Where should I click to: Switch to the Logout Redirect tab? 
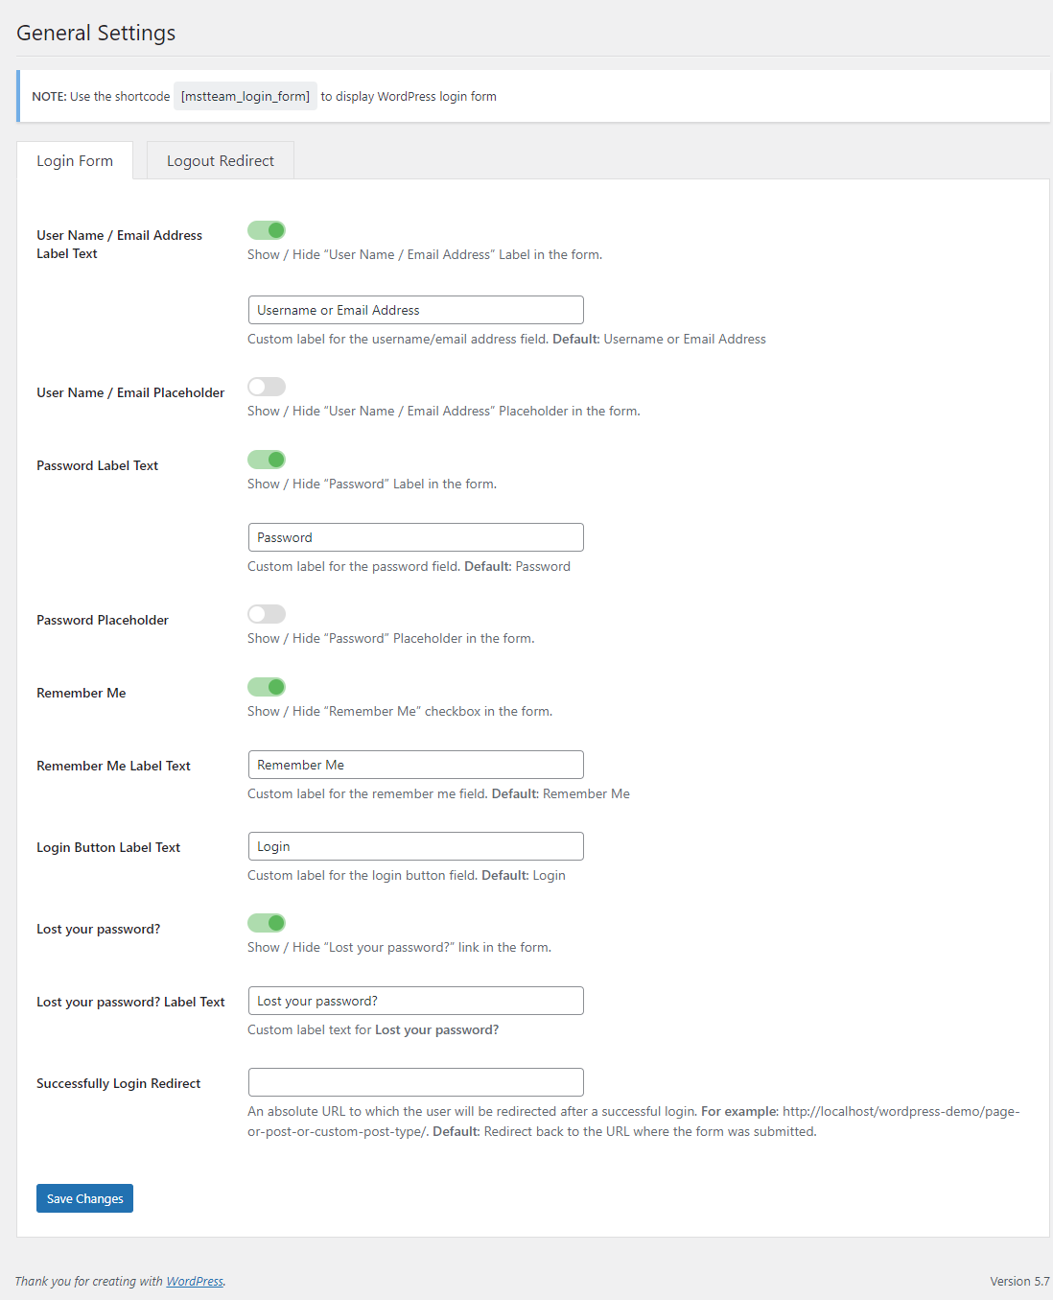(220, 160)
